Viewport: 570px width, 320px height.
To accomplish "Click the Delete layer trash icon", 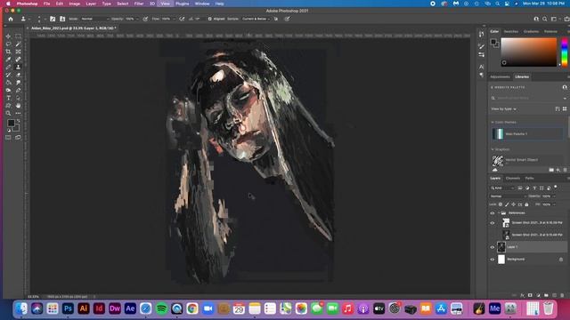I will [562, 296].
